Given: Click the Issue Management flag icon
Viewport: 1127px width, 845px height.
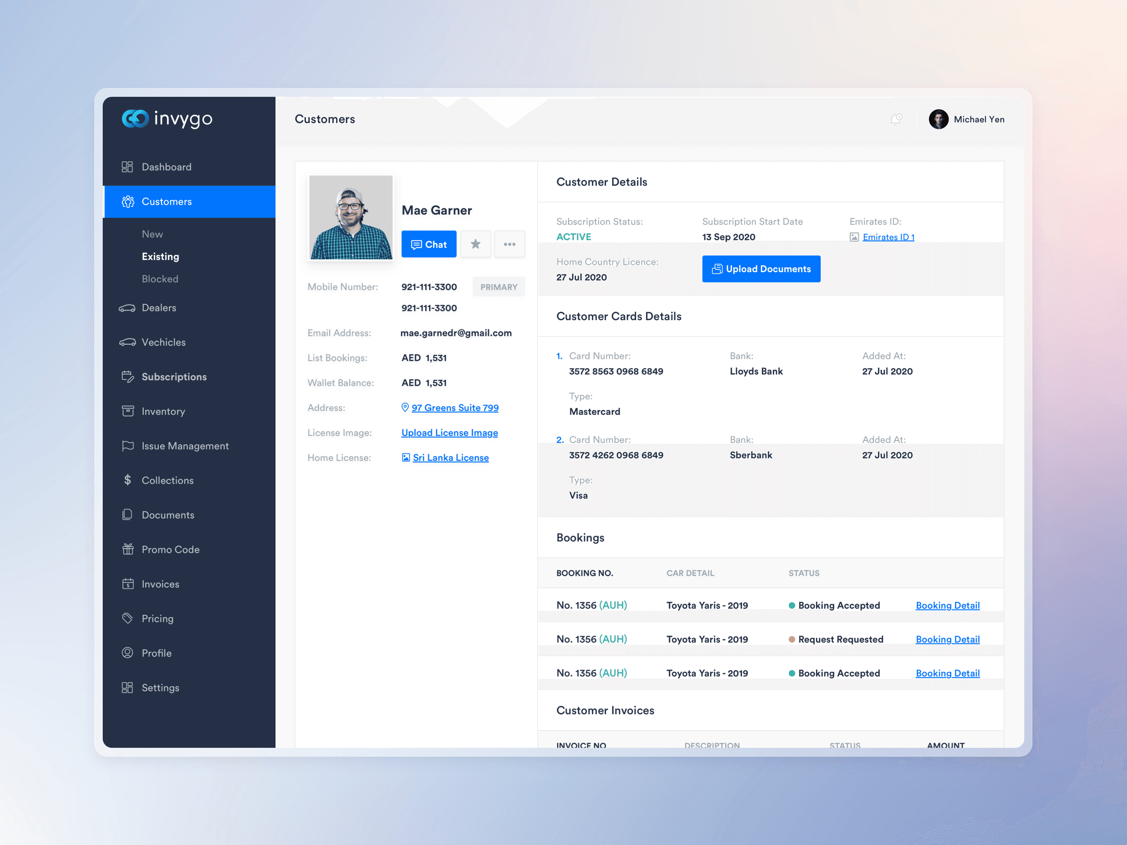Looking at the screenshot, I should (x=127, y=446).
